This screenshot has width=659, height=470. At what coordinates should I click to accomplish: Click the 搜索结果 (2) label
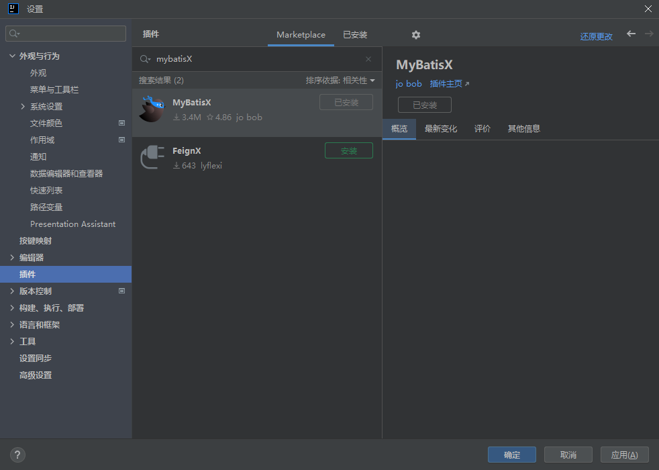[161, 81]
